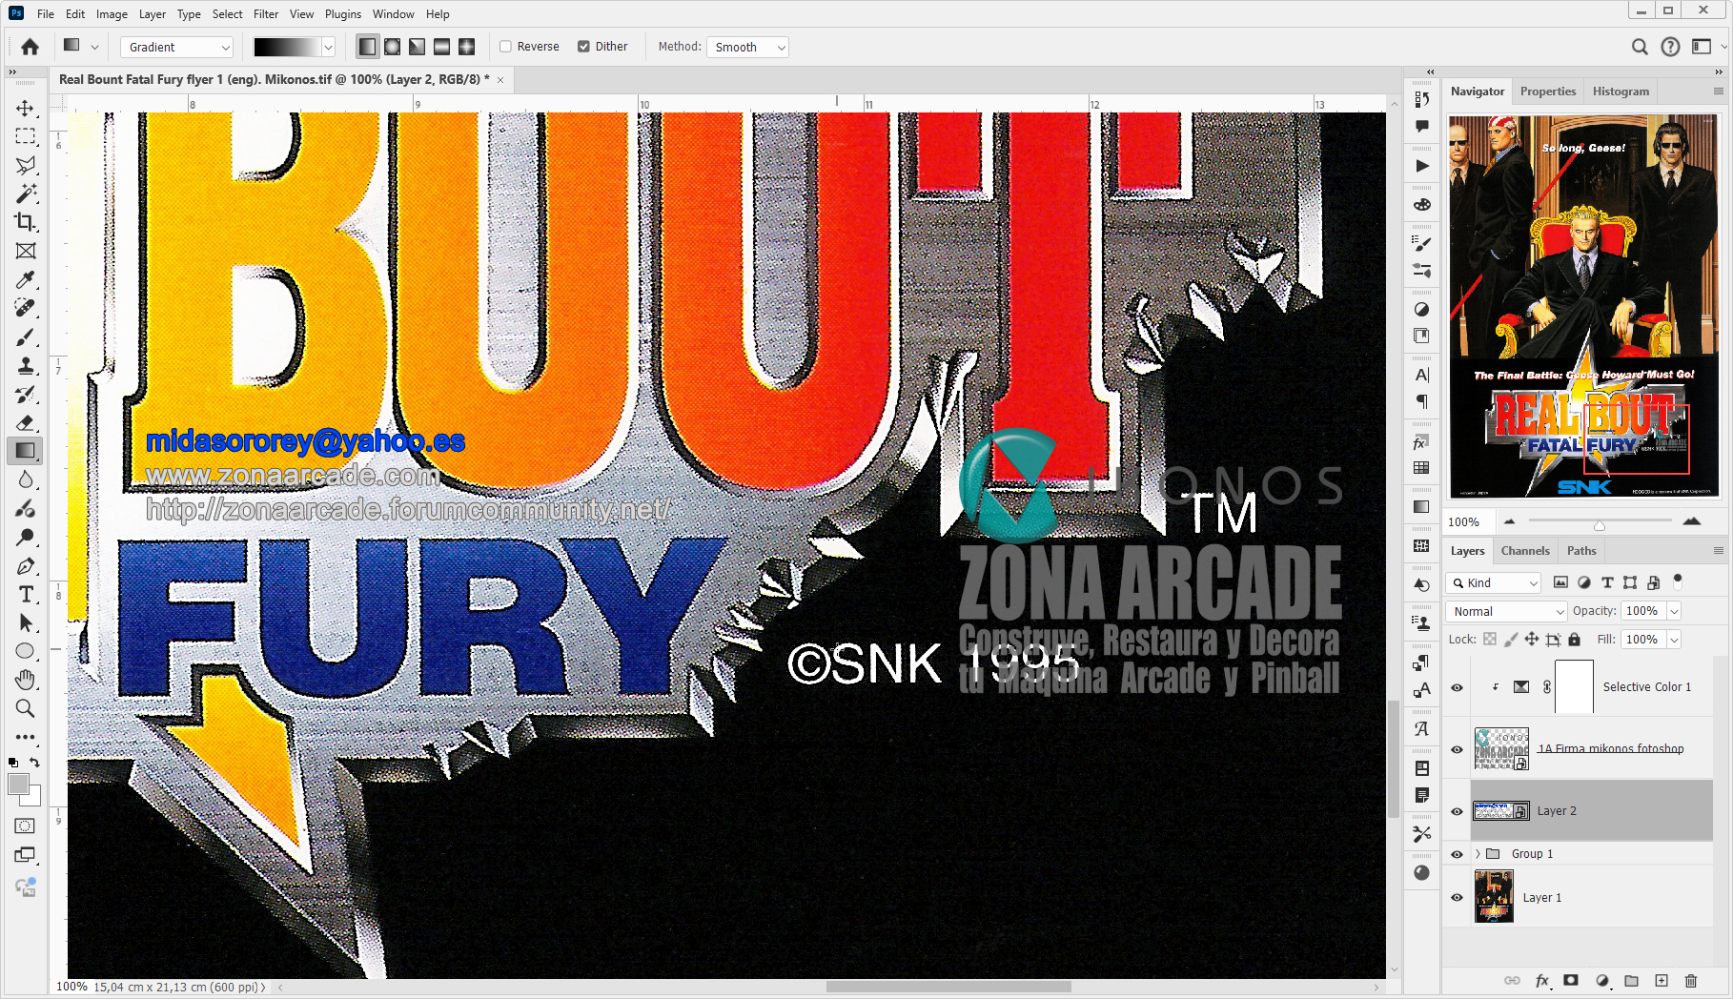Open the Method Smooth dropdown
Image resolution: width=1733 pixels, height=999 pixels.
point(747,47)
